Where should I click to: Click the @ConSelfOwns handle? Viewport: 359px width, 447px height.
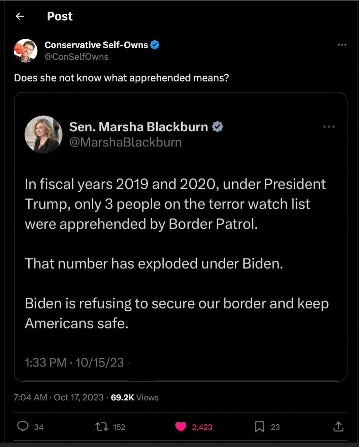tap(76, 57)
